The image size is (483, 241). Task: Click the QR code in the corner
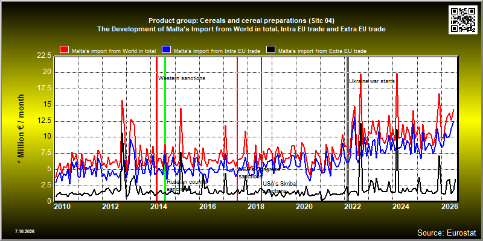click(x=463, y=19)
